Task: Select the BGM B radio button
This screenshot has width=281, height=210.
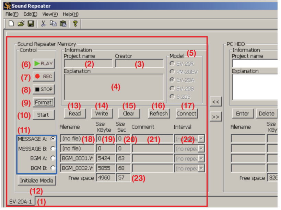Action: [x=53, y=168]
